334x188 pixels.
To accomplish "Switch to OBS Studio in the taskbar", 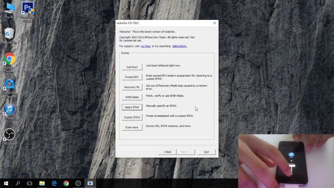I will (x=78, y=183).
